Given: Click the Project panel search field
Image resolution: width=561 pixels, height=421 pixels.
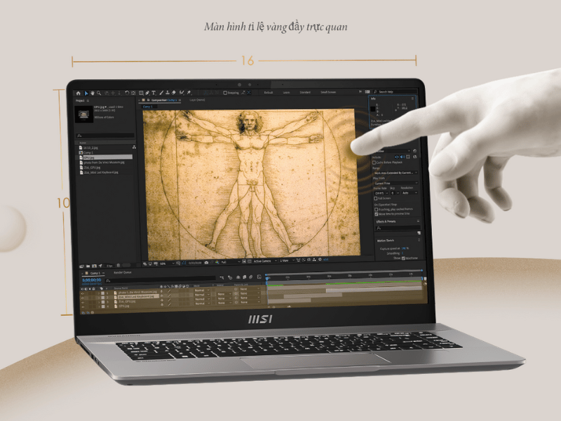Looking at the screenshot, I should pyautogui.click(x=106, y=135).
